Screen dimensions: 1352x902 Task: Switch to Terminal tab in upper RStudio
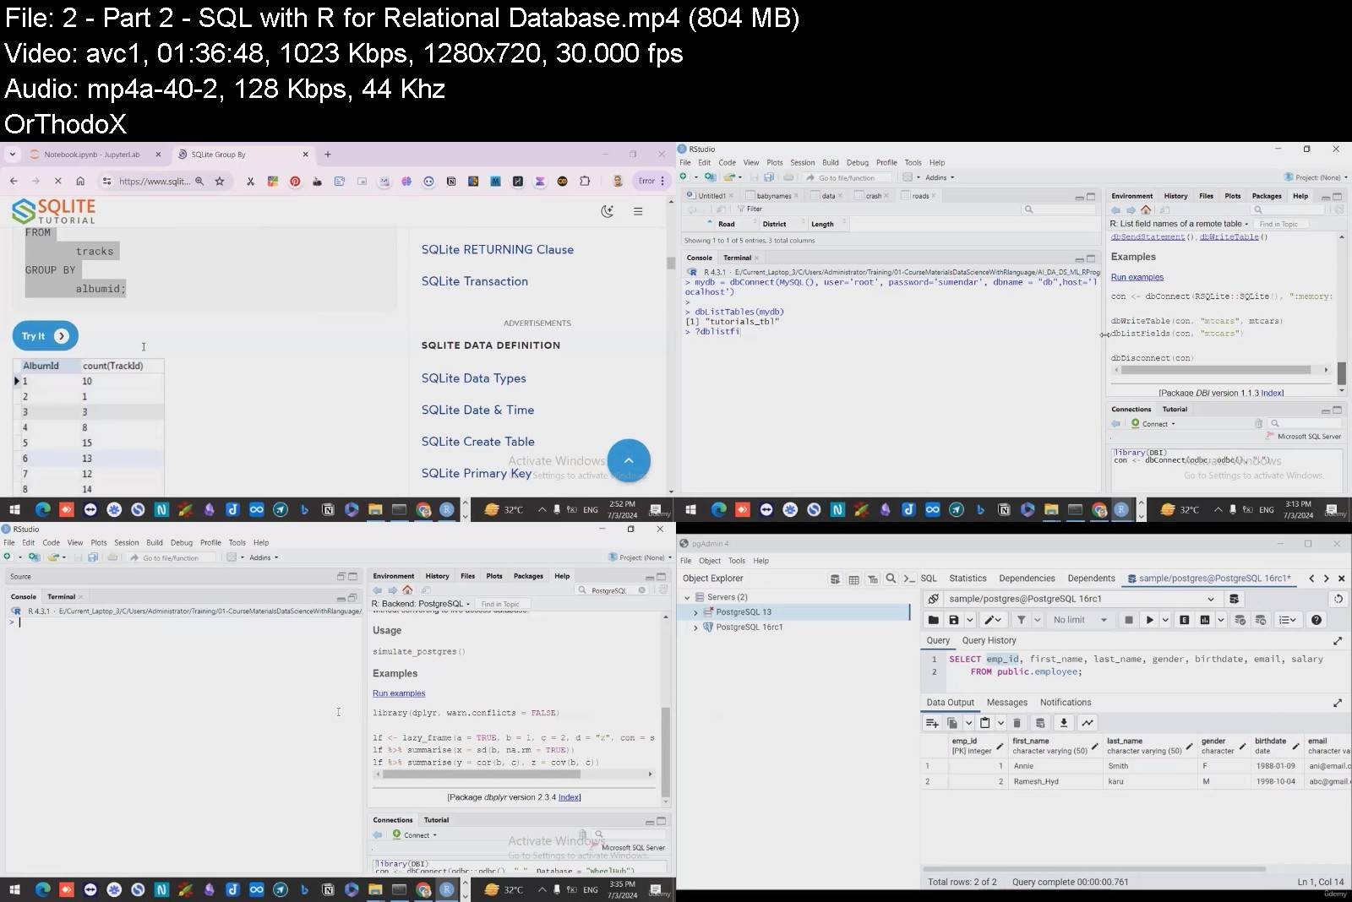[x=737, y=258]
